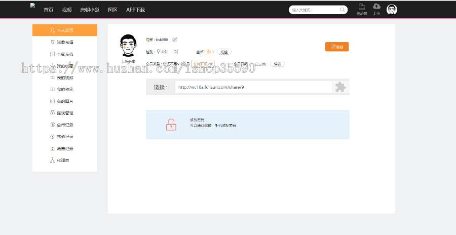
Task: Go to 首页 in the top navigation
Action: coord(49,10)
